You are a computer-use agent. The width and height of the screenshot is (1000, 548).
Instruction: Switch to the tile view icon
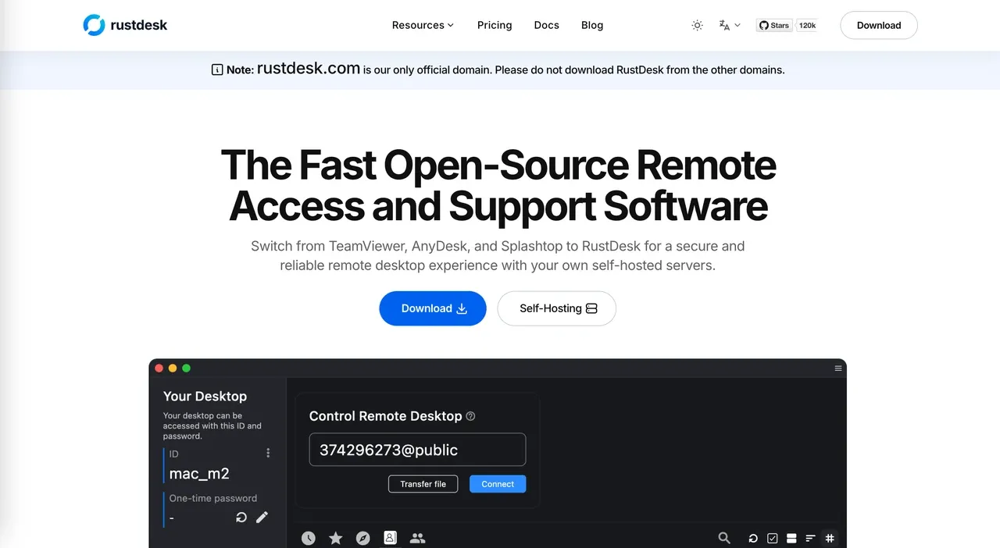pos(791,538)
